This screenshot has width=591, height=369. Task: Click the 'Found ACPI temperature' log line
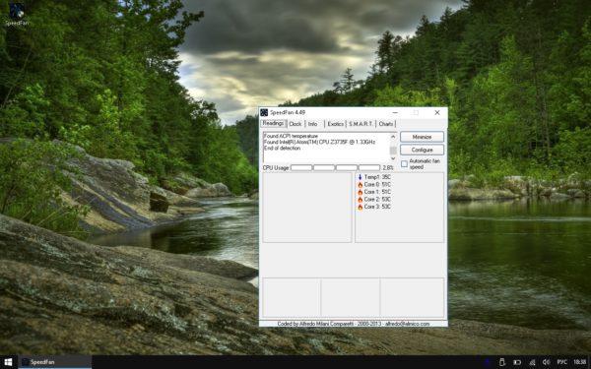[x=291, y=136]
